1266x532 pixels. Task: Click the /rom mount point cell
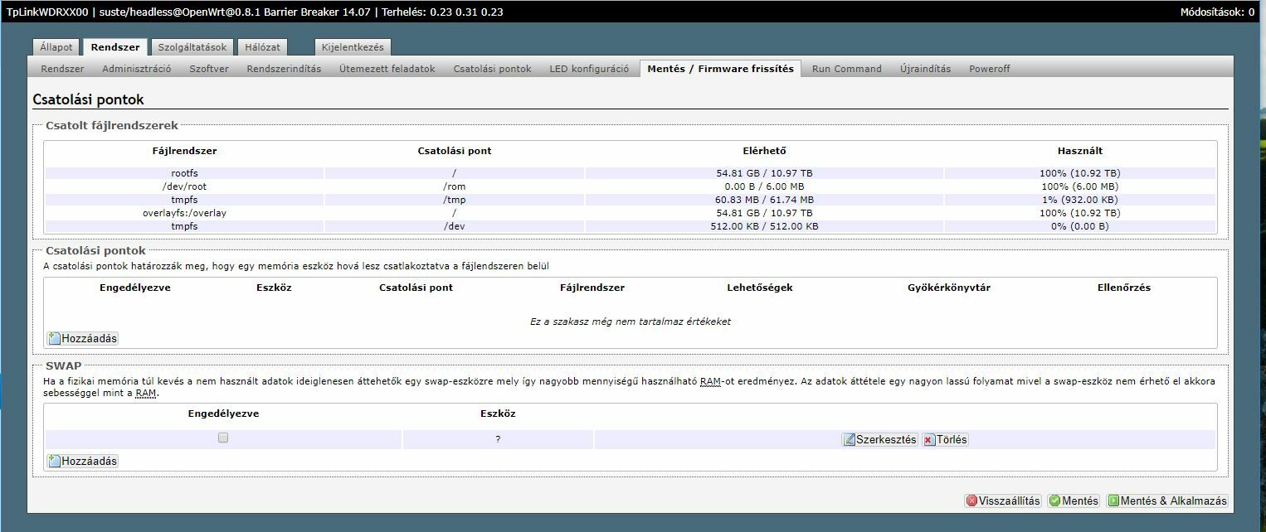(x=455, y=186)
